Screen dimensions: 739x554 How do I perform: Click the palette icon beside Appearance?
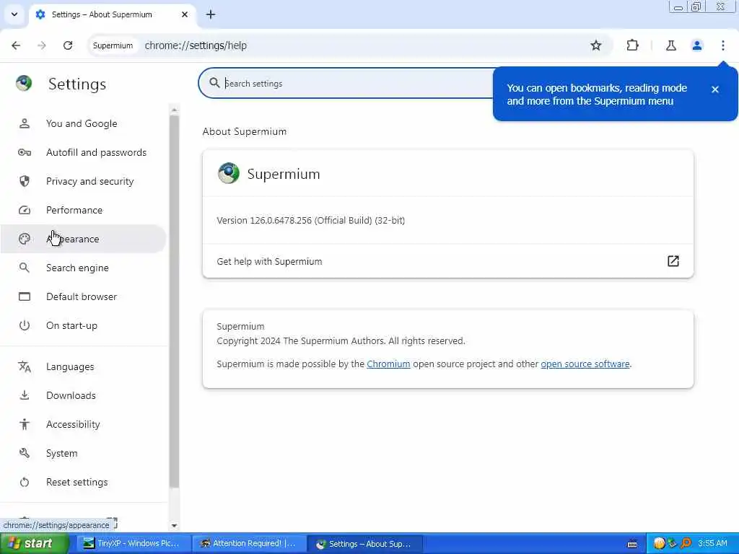click(25, 239)
